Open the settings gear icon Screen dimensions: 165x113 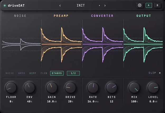coord(140,5)
